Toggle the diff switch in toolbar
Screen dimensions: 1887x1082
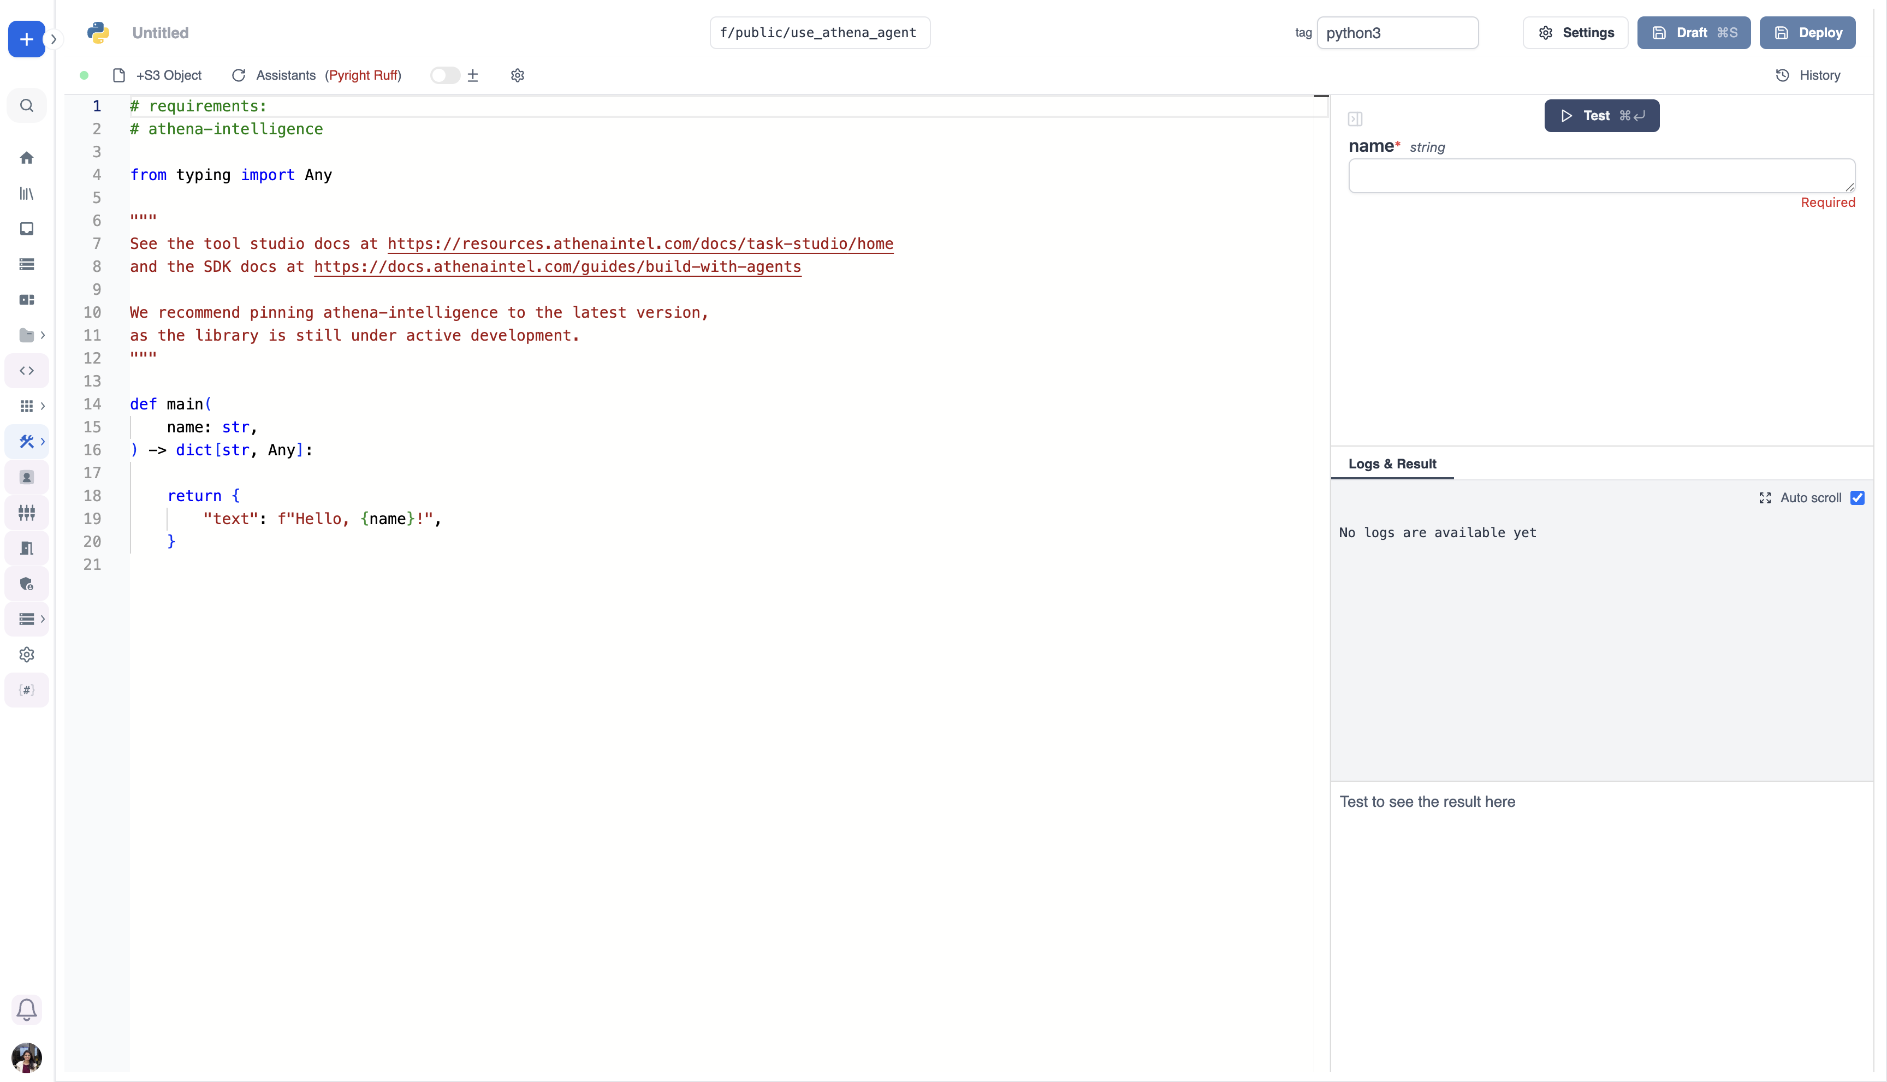(x=444, y=75)
